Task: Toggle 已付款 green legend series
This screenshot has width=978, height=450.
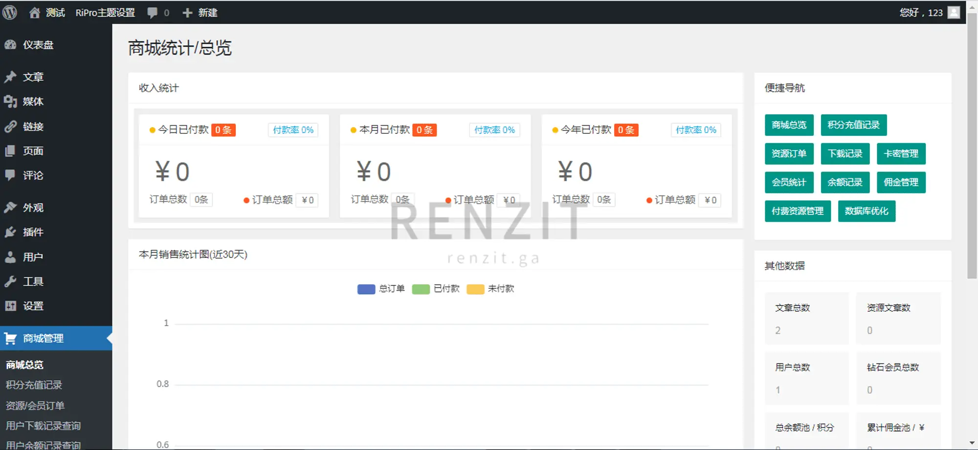Action: tap(436, 289)
